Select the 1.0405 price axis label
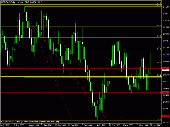The height and width of the screenshot is (127, 170). [x=166, y=95]
